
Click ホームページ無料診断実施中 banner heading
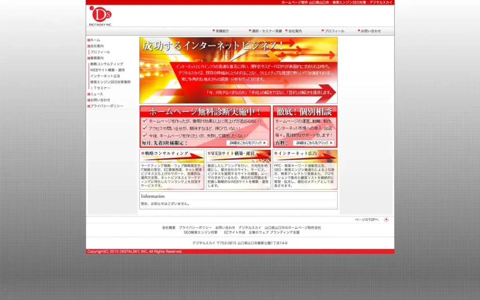[205, 112]
